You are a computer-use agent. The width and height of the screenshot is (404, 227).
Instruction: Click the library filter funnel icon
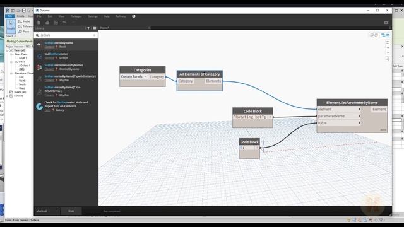pyautogui.click(x=88, y=28)
